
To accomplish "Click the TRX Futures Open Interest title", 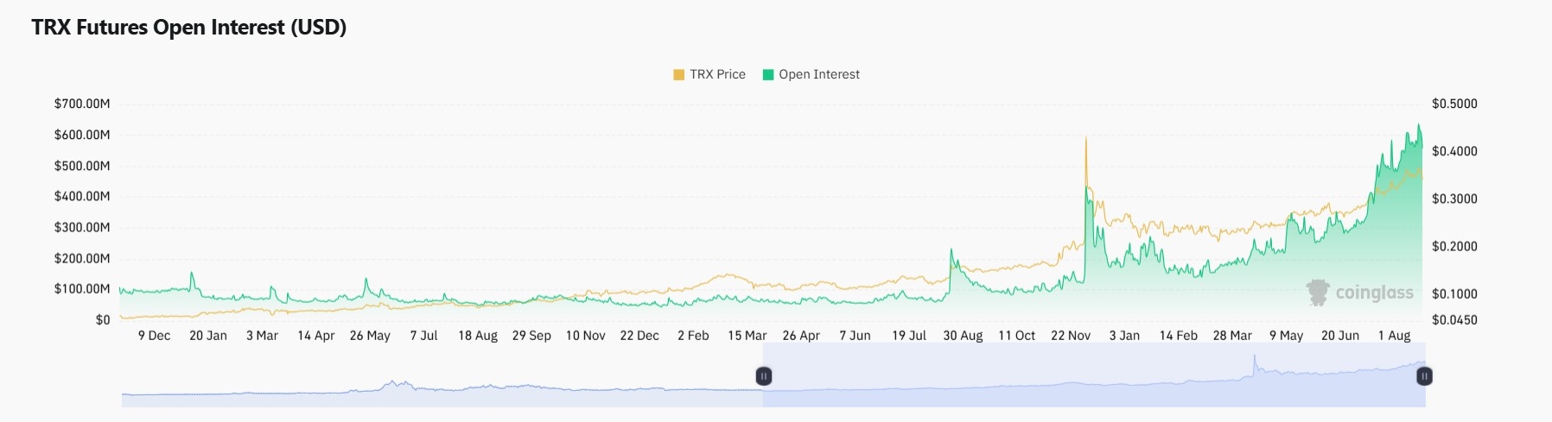I will pyautogui.click(x=189, y=28).
